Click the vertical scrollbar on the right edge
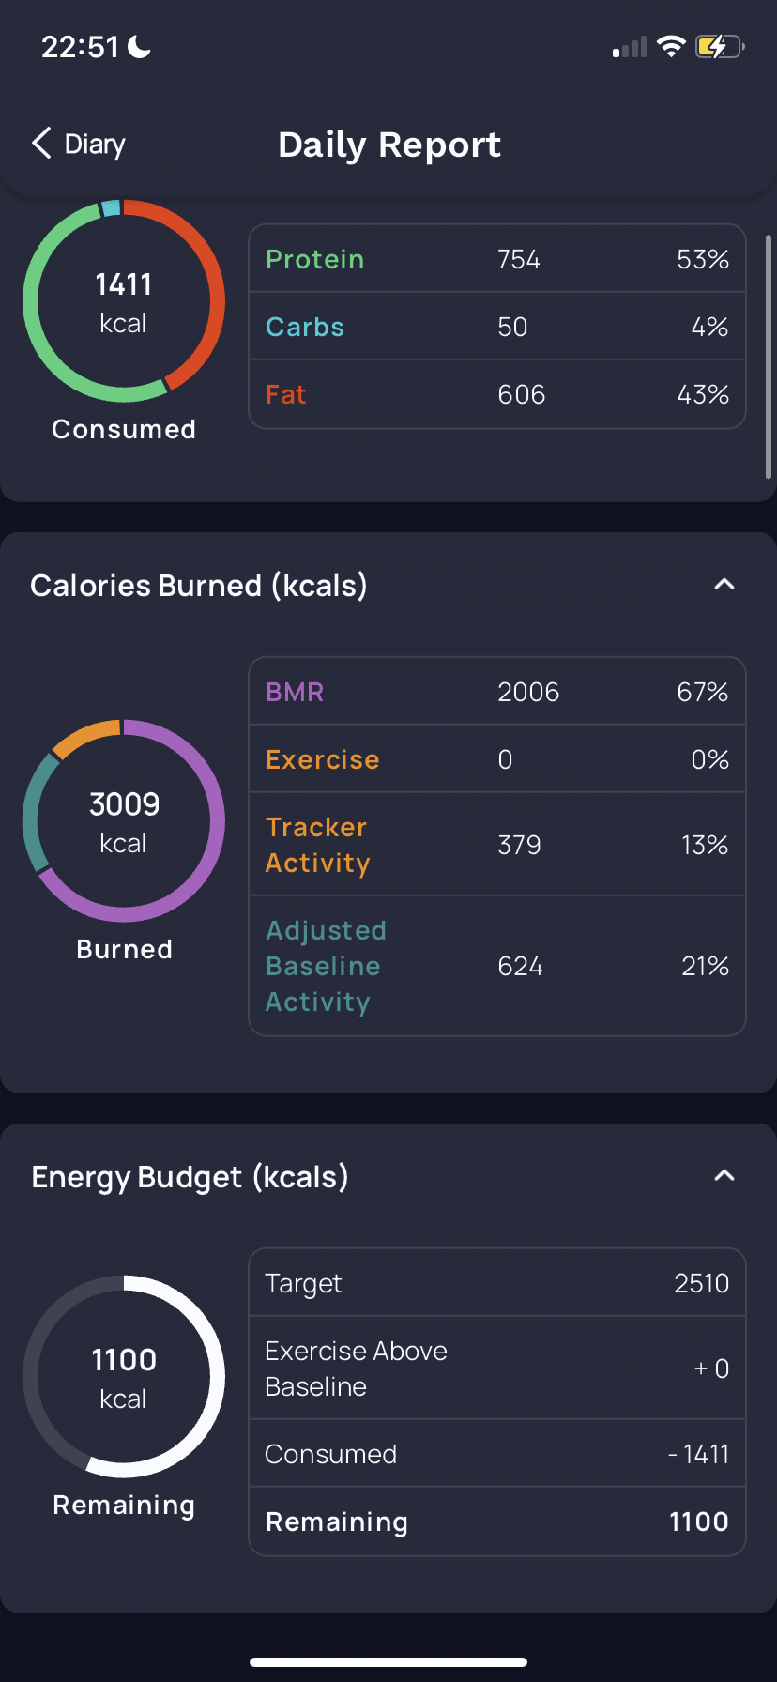Viewport: 777px width, 1682px height. (769, 357)
